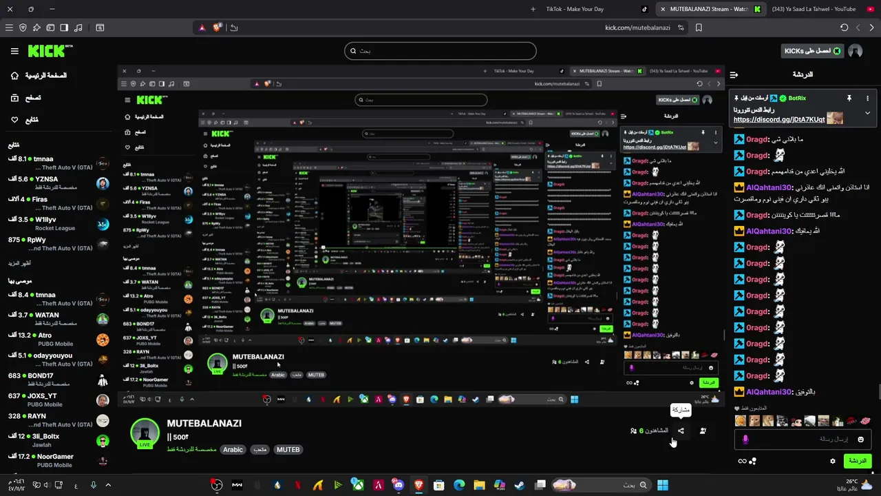
Task: Click the MUTEBALANAZI channel avatar
Action: pyautogui.click(x=145, y=433)
